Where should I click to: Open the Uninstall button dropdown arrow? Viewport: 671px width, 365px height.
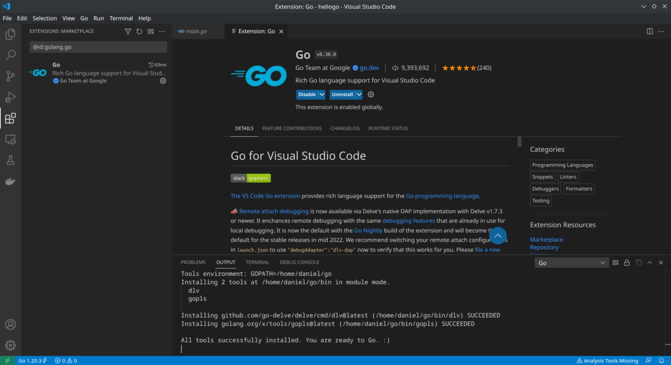click(x=359, y=94)
